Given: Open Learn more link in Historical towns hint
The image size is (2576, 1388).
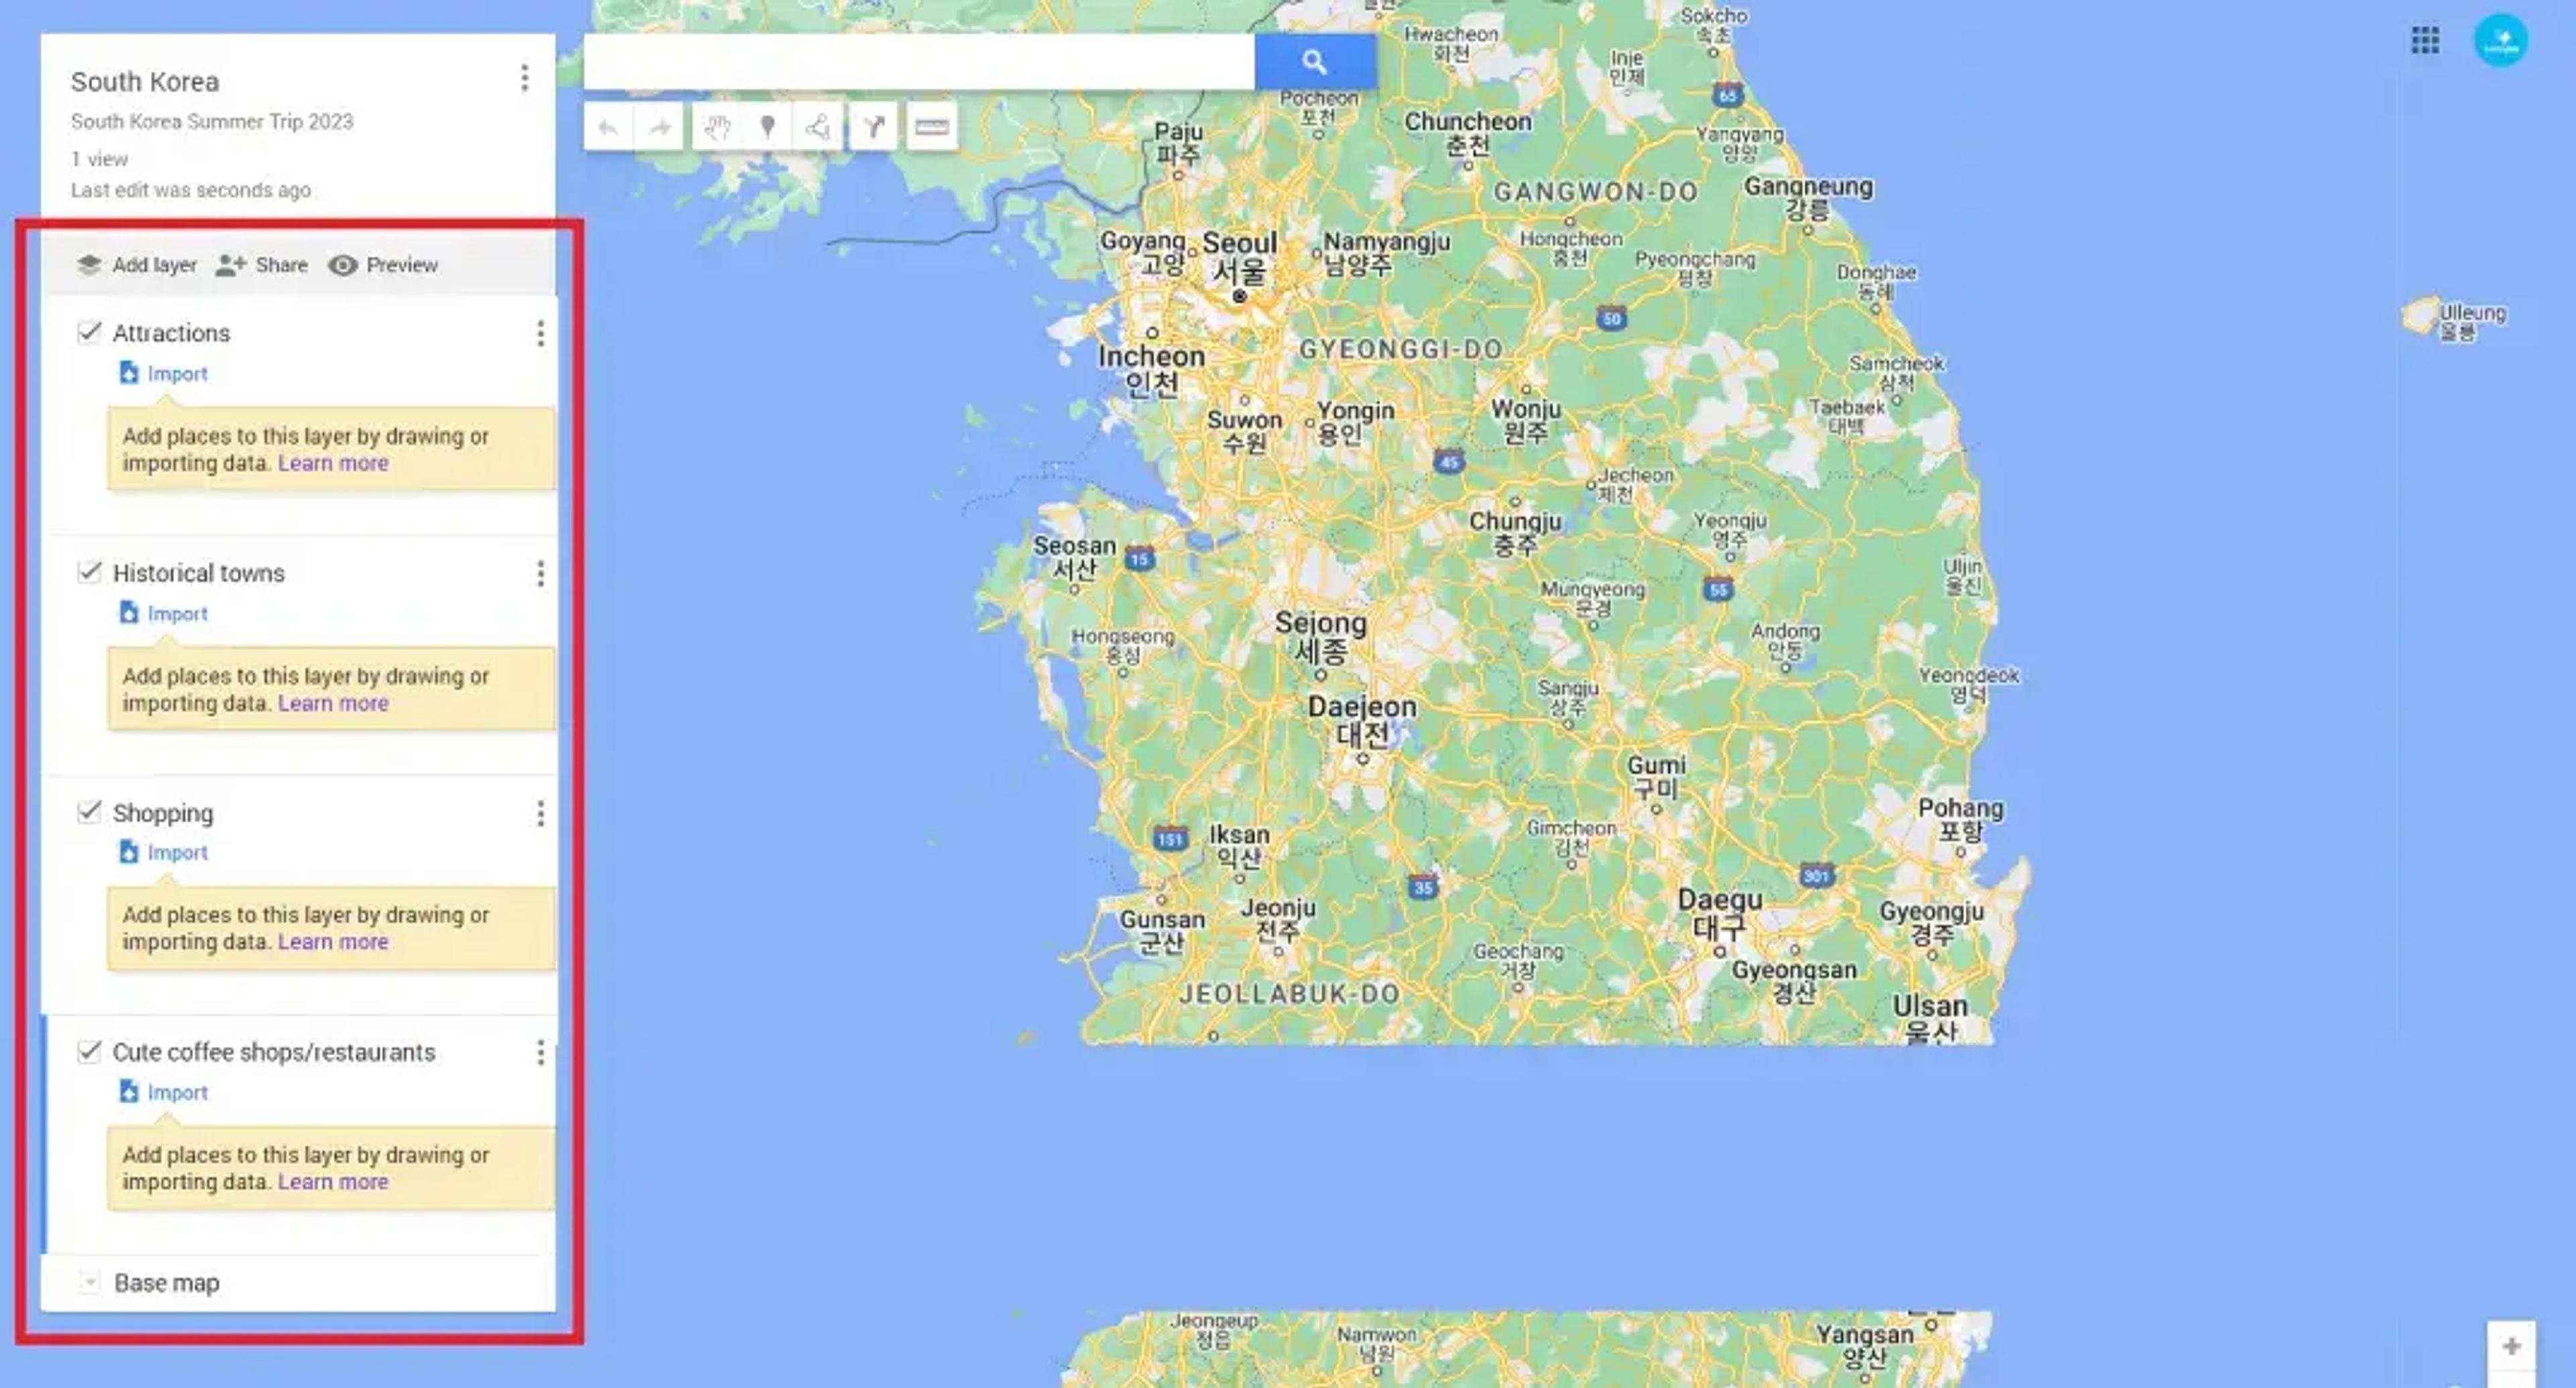Looking at the screenshot, I should [333, 703].
